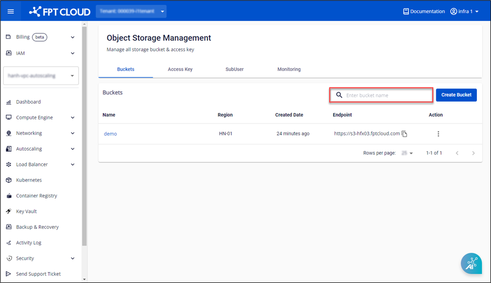This screenshot has height=283, width=491.
Task: Open the demo bucket link
Action: coord(110,133)
